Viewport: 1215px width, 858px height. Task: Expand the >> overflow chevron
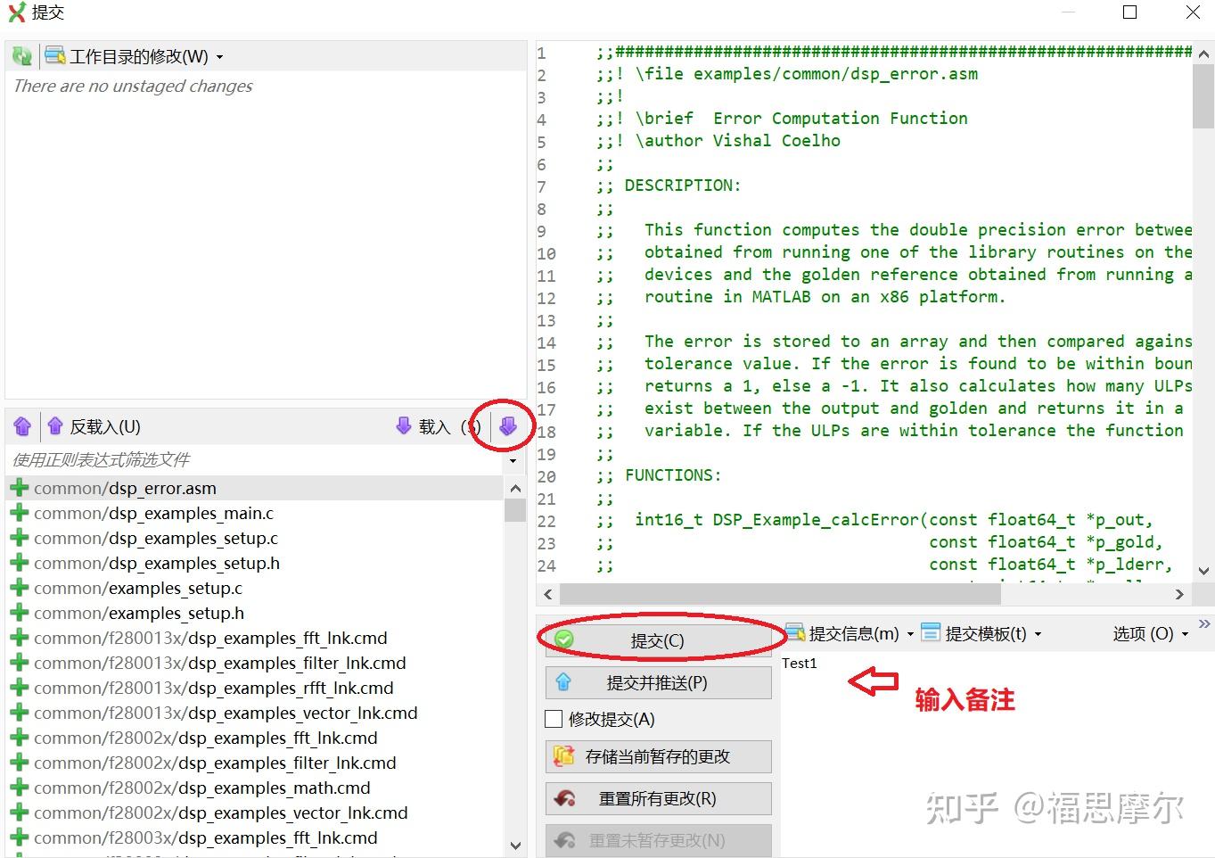[x=1203, y=624]
